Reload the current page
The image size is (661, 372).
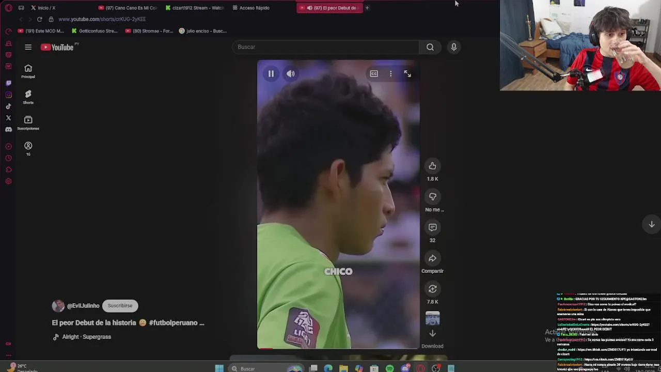click(x=39, y=19)
